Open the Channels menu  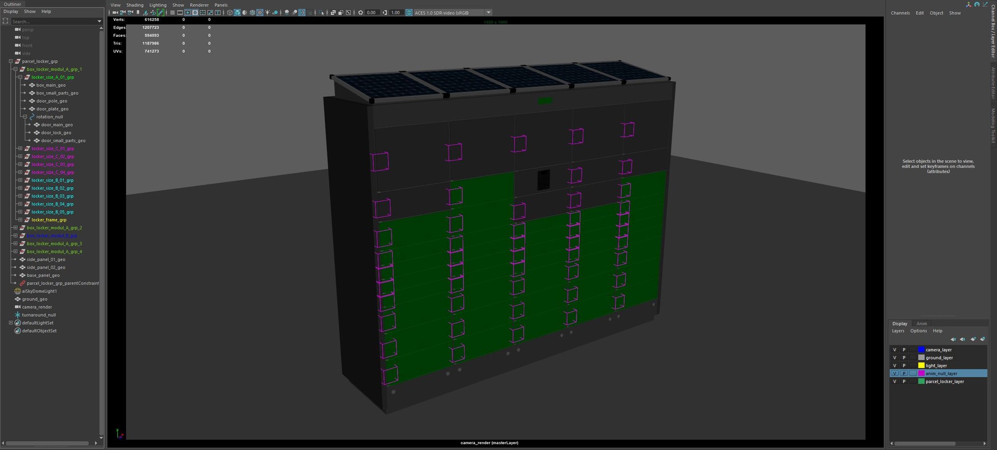click(x=900, y=13)
